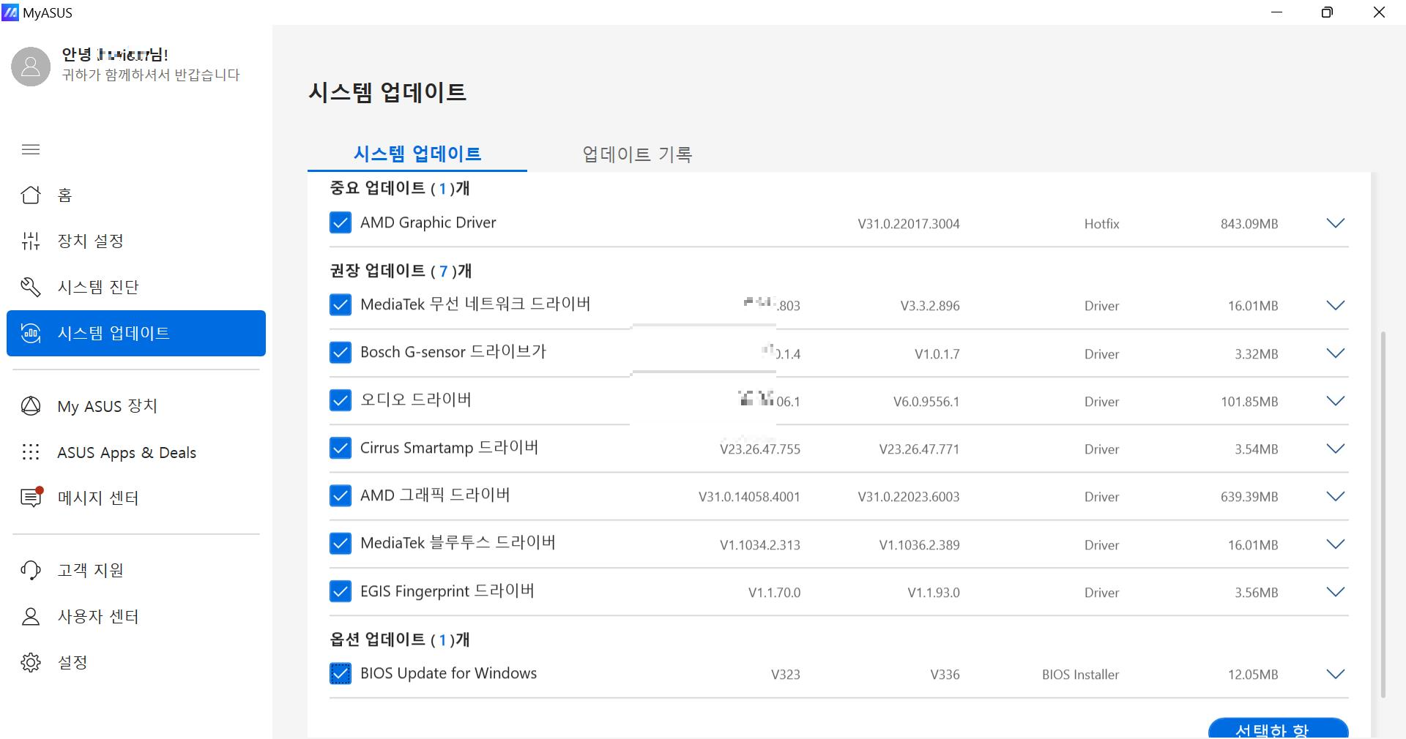Click the blue update selected button
Image resolution: width=1406 pixels, height=739 pixels.
pyautogui.click(x=1278, y=728)
